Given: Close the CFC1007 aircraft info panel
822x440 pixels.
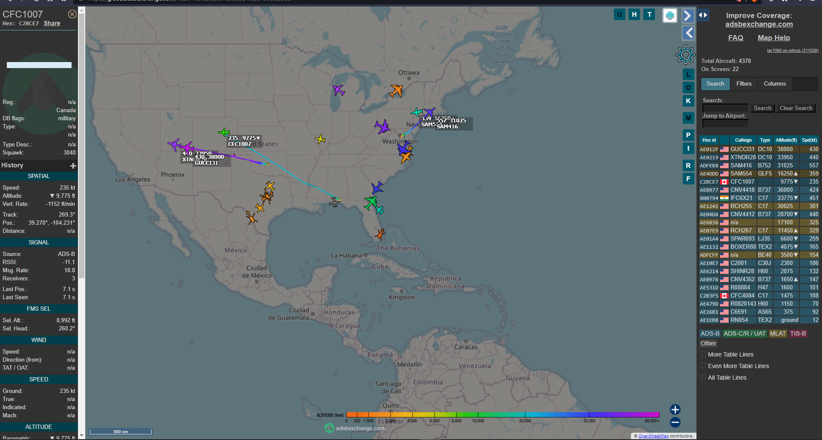Looking at the screenshot, I should [72, 14].
